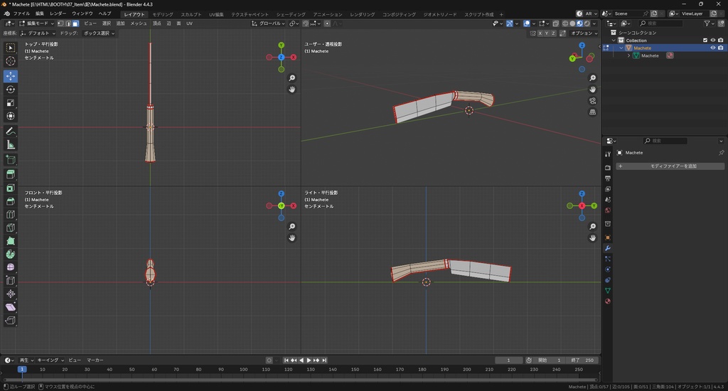Image resolution: width=728 pixels, height=391 pixels.
Task: Toggle Z axis mirror button
Action: pos(553,33)
